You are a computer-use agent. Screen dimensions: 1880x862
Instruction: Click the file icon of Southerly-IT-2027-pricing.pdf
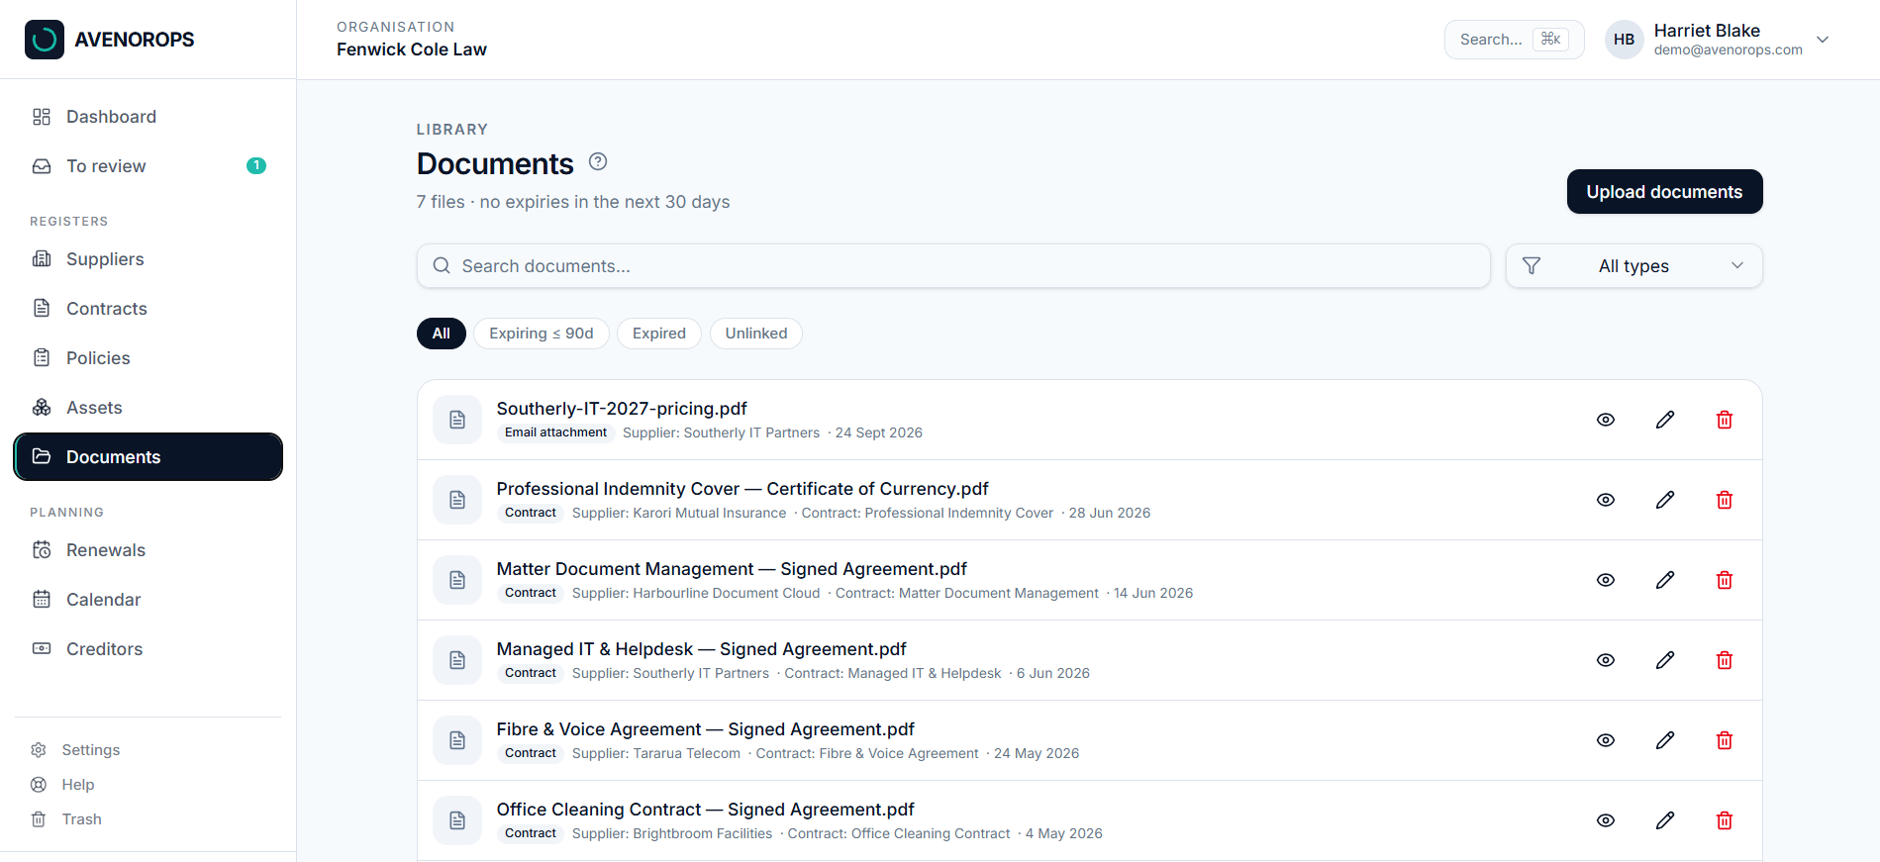pos(457,420)
